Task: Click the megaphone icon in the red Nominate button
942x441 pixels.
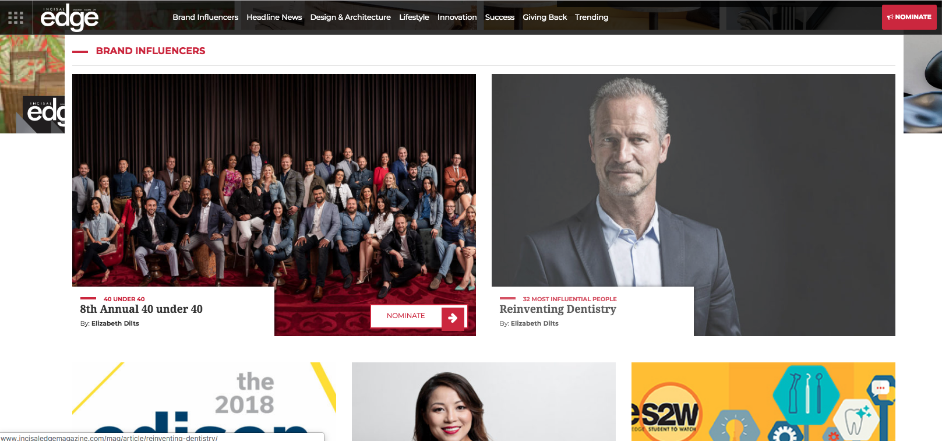Action: coord(890,17)
